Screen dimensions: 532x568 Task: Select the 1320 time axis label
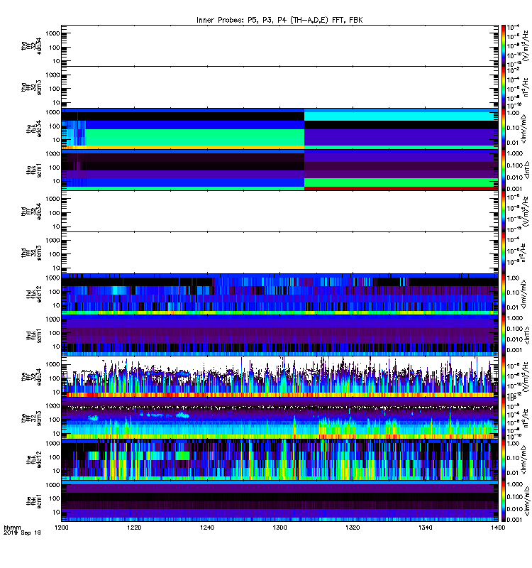[353, 528]
